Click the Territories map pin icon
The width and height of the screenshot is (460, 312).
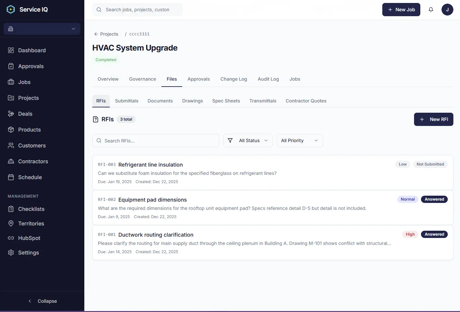pos(11,223)
